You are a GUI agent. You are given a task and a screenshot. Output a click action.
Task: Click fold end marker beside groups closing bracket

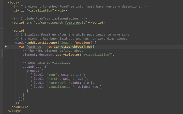(x=3, y=91)
